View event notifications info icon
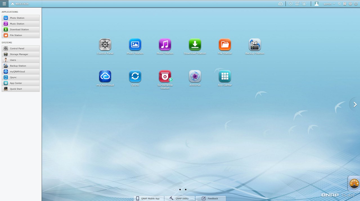Viewport: 360px width, 201px height. coord(304,4)
